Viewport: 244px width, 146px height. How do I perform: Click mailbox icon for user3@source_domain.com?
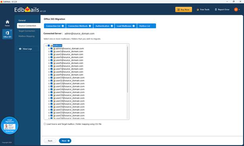(54, 57)
